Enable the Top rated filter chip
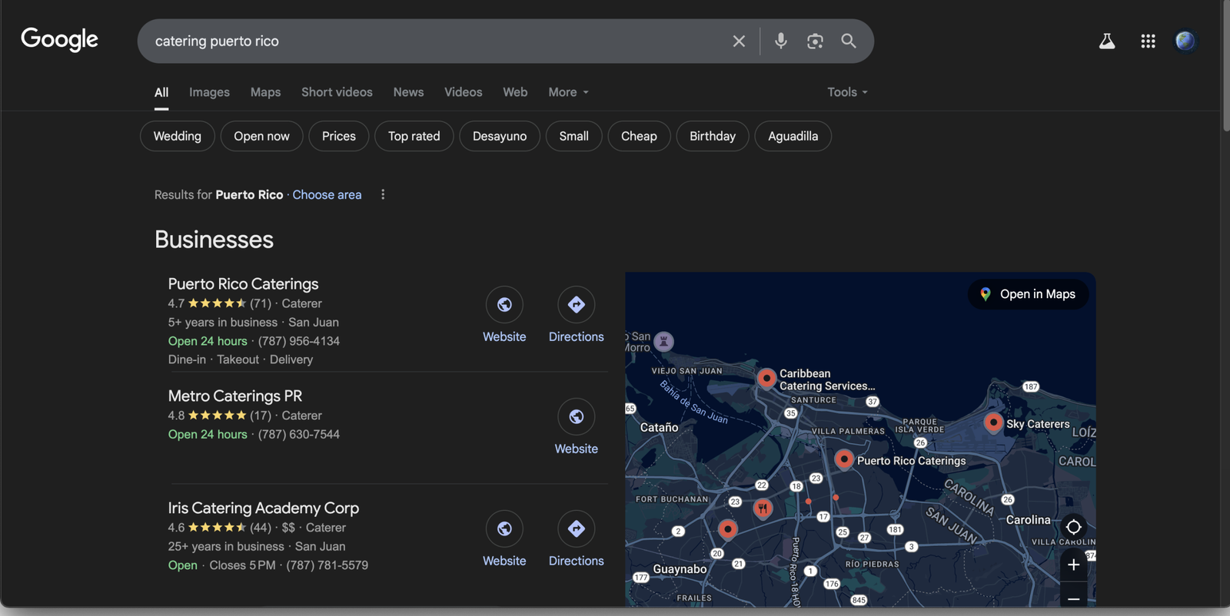This screenshot has height=616, width=1230. (x=414, y=136)
